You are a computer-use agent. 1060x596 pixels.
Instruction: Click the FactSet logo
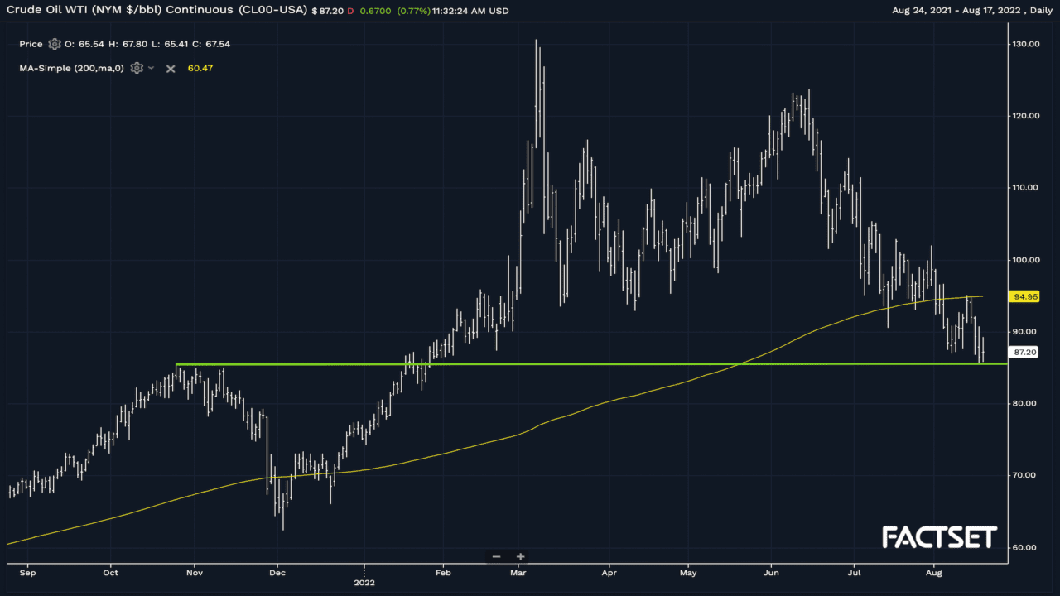(x=939, y=537)
